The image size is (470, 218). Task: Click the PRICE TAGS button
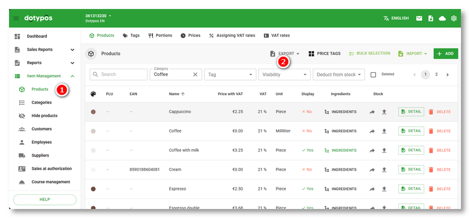coord(325,54)
